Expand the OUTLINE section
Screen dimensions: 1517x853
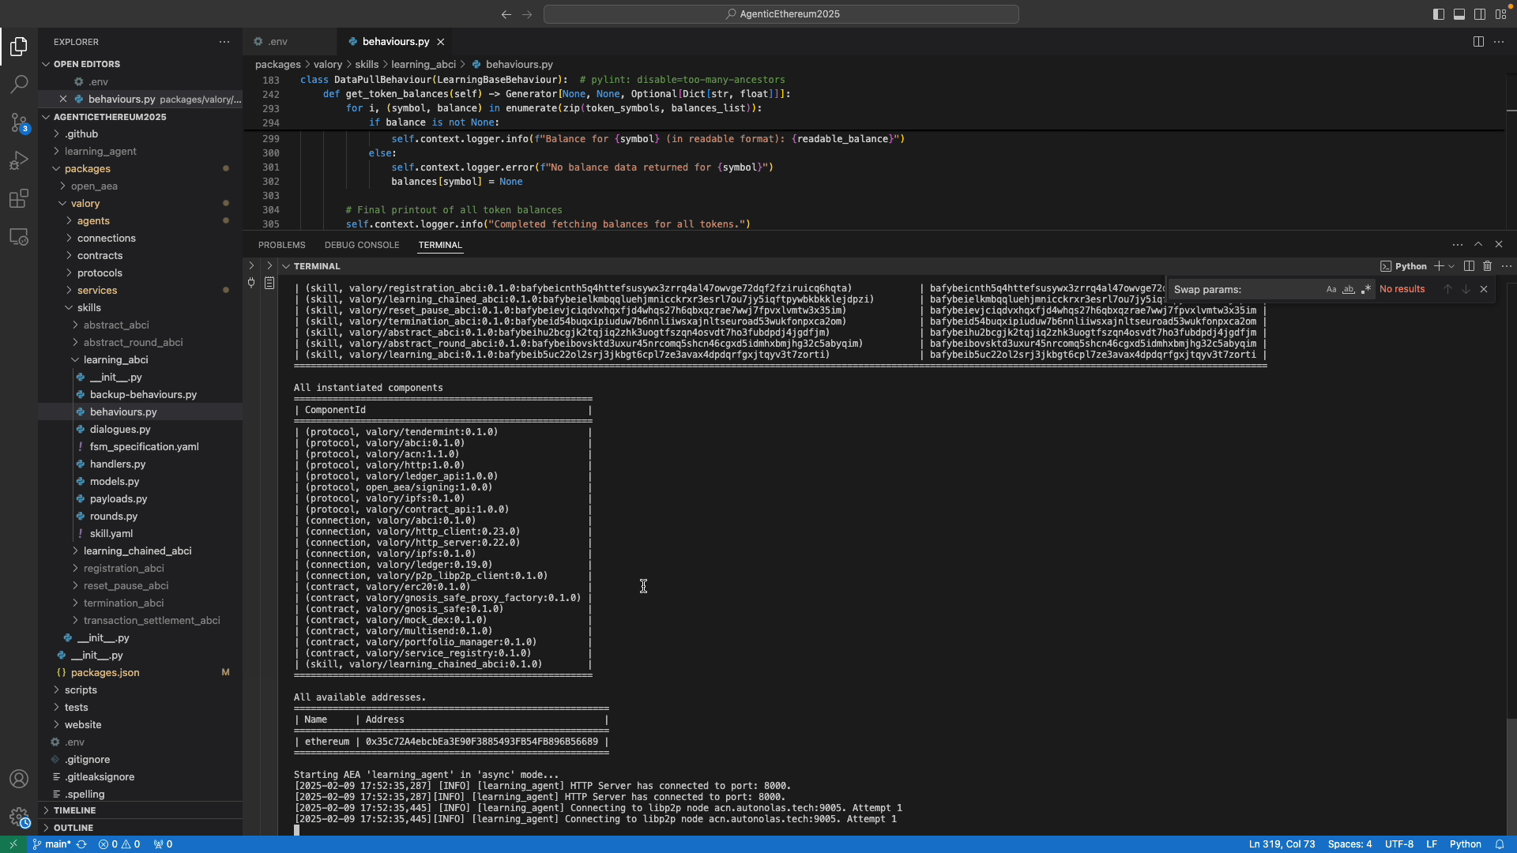(73, 828)
